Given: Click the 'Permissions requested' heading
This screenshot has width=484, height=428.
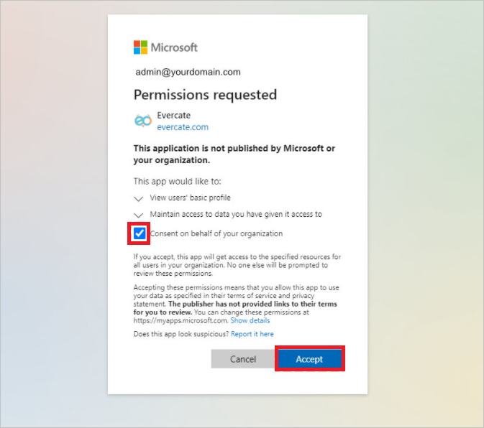Looking at the screenshot, I should click(x=205, y=95).
